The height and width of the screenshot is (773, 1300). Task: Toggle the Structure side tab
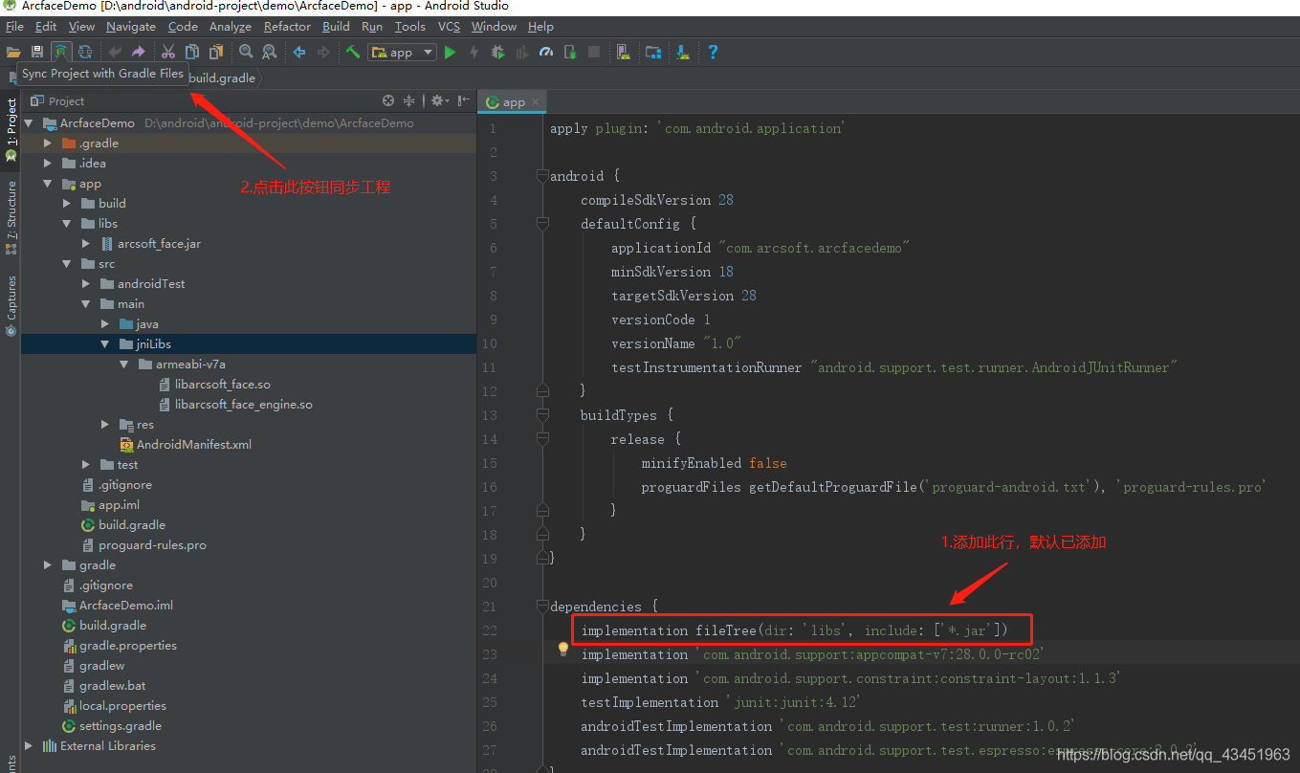pos(11,216)
